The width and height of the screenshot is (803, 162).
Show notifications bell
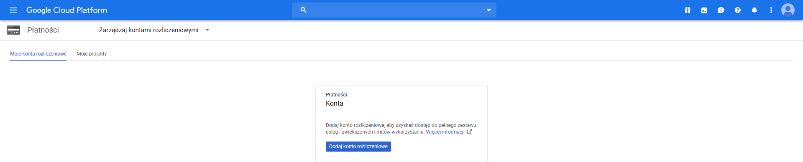point(754,10)
